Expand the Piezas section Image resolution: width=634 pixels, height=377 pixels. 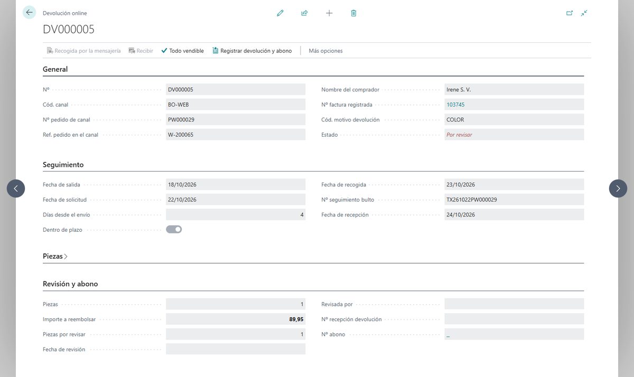click(55, 256)
